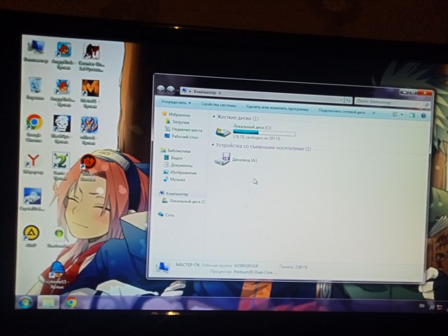Click the Компьютер address bar path
The image size is (448, 336).
(205, 92)
